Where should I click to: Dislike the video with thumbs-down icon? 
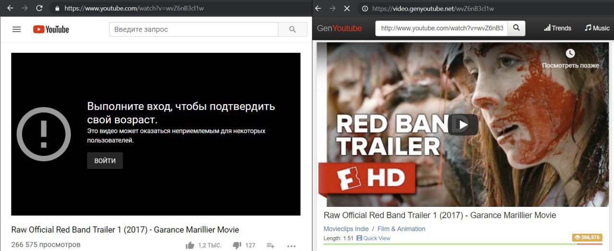coord(237,245)
